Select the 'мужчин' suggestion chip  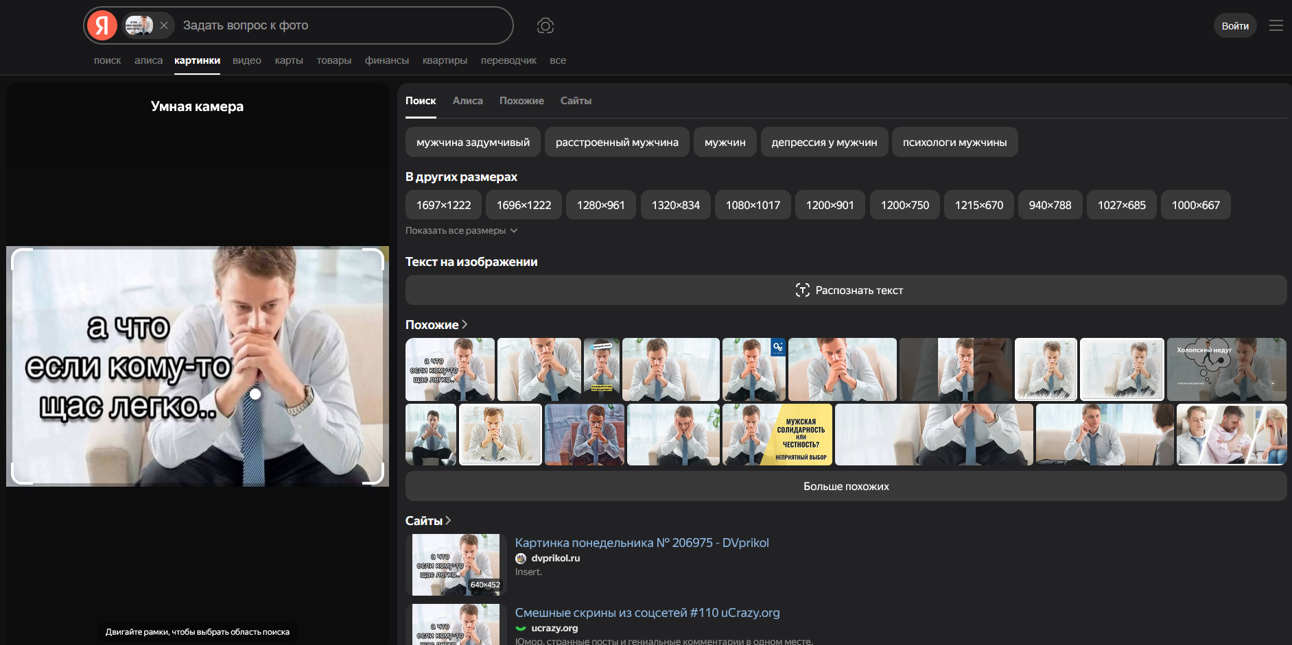pyautogui.click(x=725, y=142)
